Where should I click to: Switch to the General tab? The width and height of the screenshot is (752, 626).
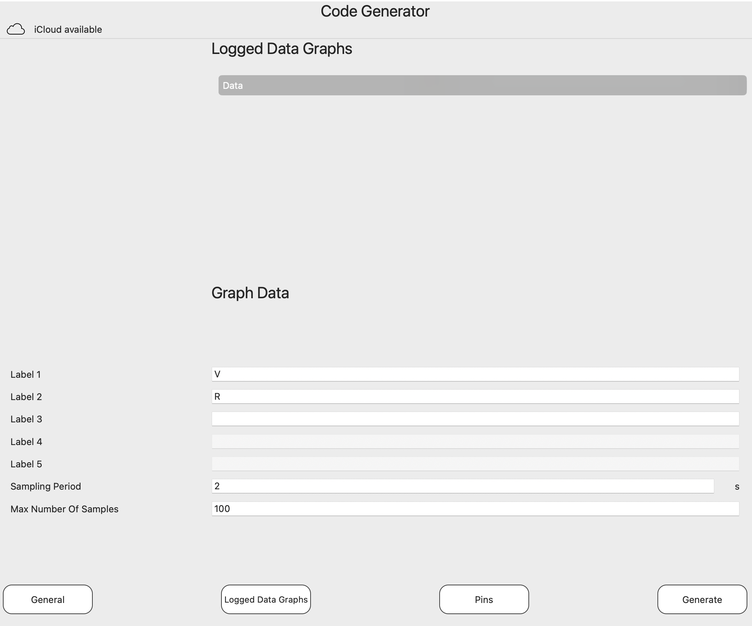[x=47, y=599]
